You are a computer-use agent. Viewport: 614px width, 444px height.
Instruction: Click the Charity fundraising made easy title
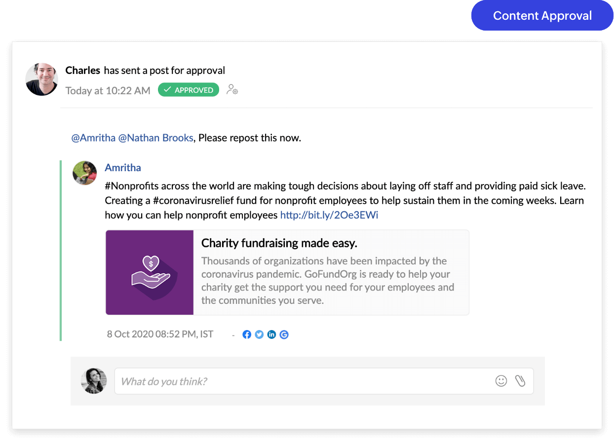[279, 243]
